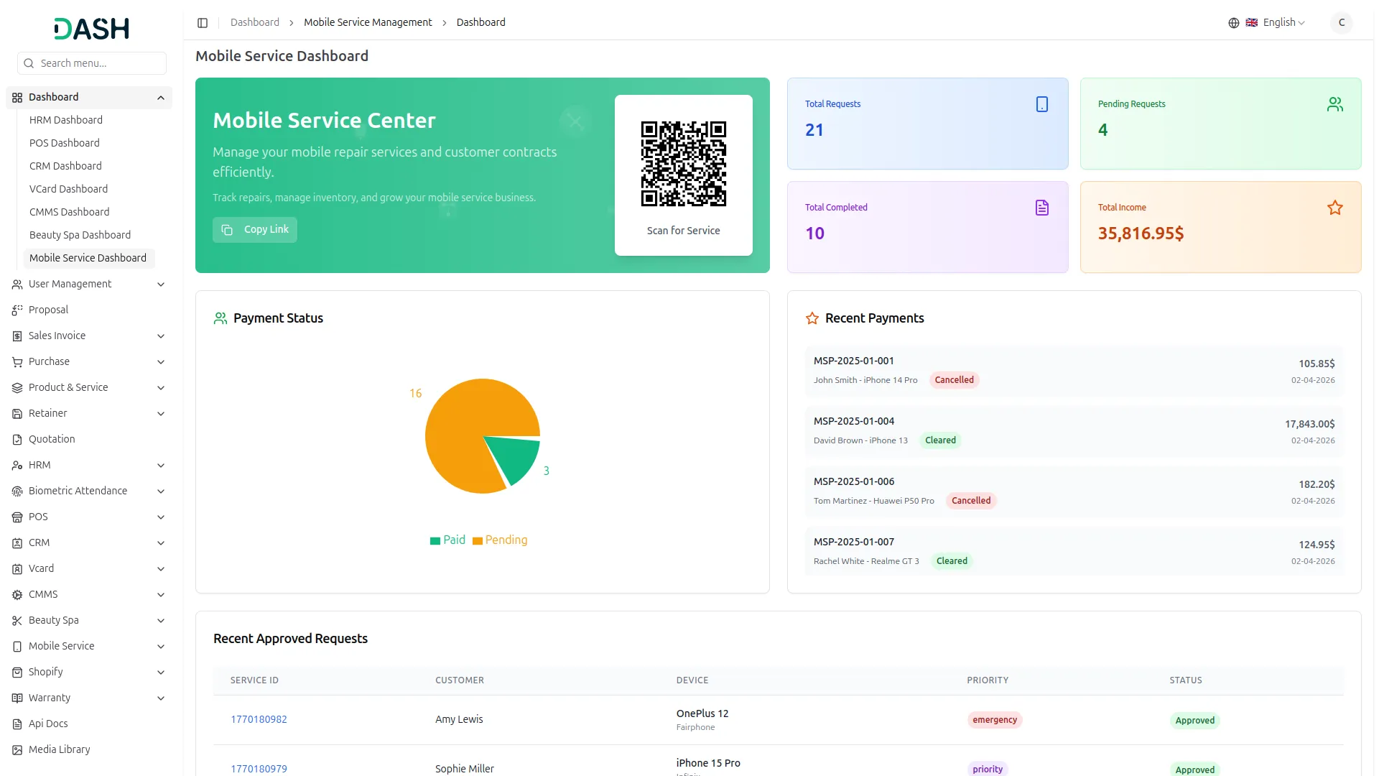This screenshot has height=776, width=1379.
Task: Open the English language dropdown
Action: pos(1278,22)
